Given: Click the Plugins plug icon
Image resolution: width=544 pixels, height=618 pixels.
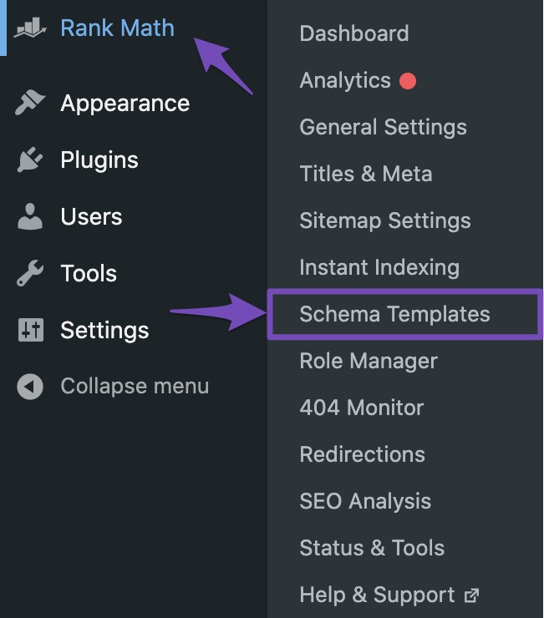Looking at the screenshot, I should [x=31, y=160].
